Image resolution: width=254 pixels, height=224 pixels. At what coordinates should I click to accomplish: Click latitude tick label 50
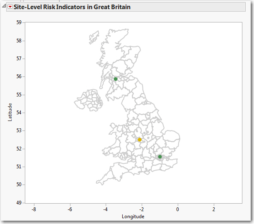tap(19, 185)
